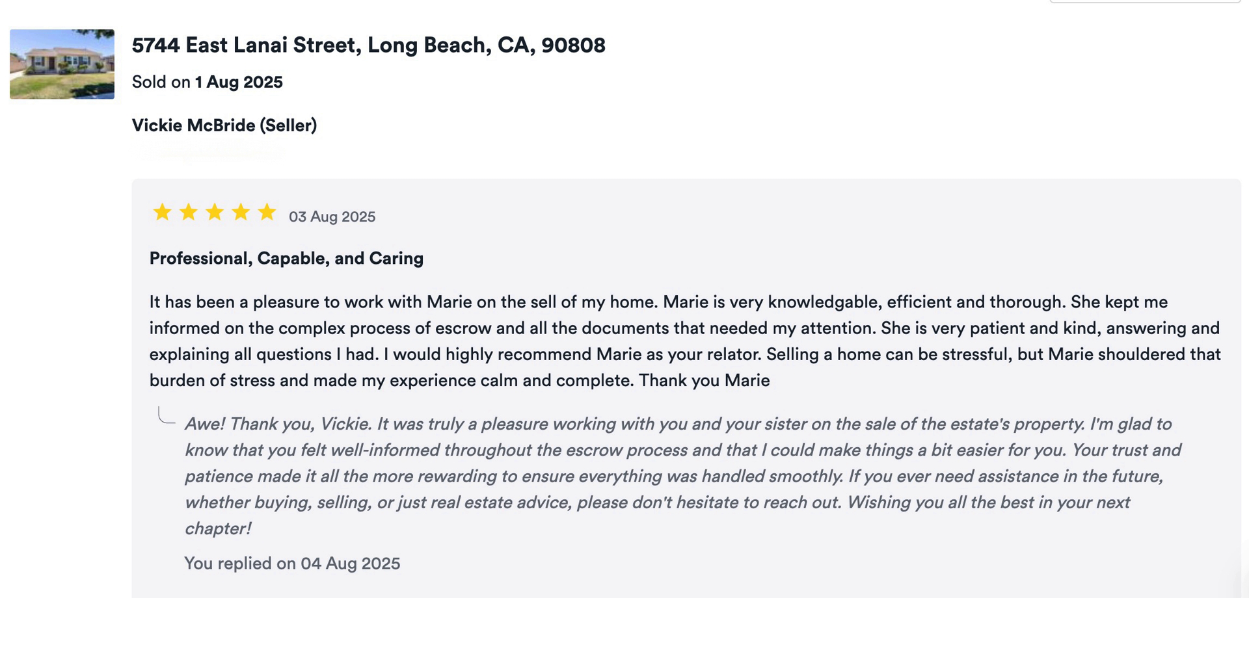This screenshot has height=650, width=1249.
Task: Select the third rating star
Action: tap(214, 213)
